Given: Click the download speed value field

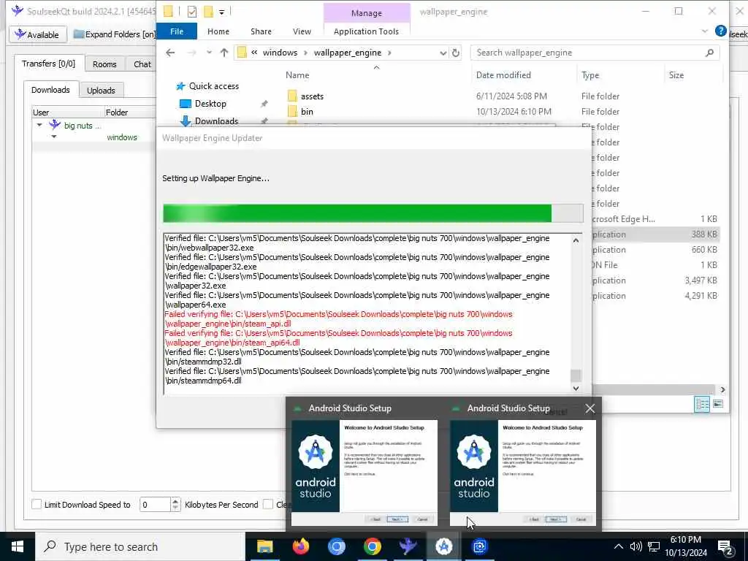Looking at the screenshot, I should click(x=155, y=504).
